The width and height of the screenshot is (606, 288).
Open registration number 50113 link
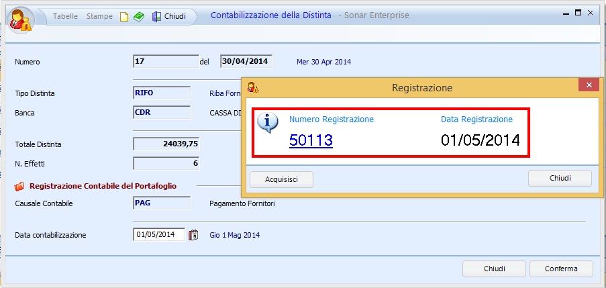(311, 140)
